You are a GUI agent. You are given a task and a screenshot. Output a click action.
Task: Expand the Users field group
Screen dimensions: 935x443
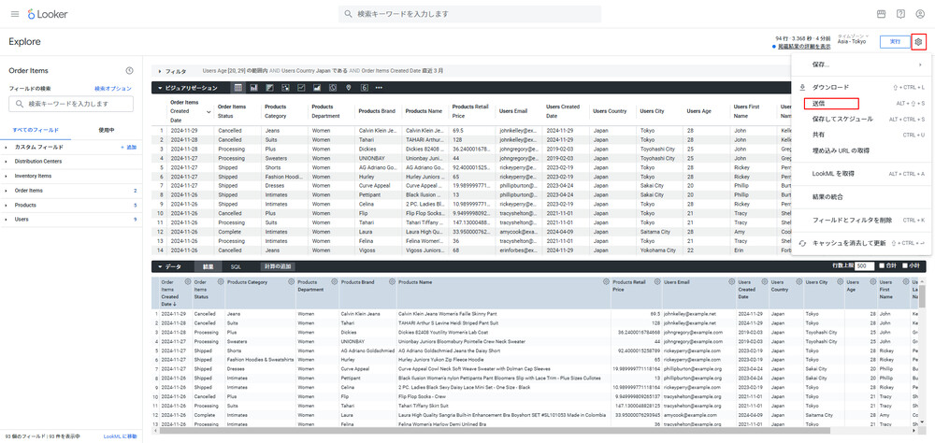pyautogui.click(x=23, y=220)
